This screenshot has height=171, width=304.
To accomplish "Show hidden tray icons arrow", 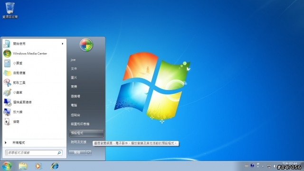I will click(263, 166).
